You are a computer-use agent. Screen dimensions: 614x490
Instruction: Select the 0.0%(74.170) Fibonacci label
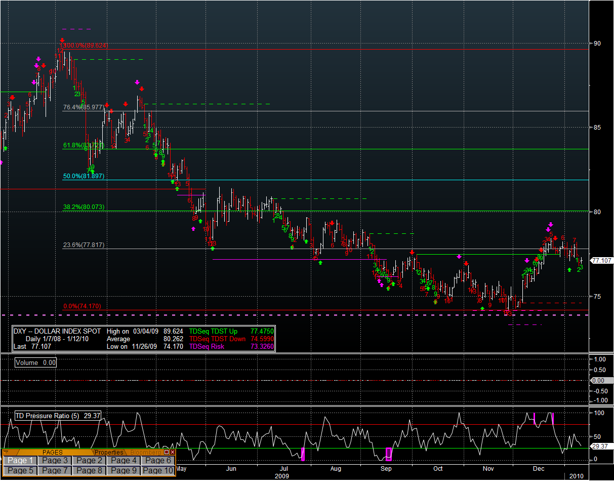(82, 306)
